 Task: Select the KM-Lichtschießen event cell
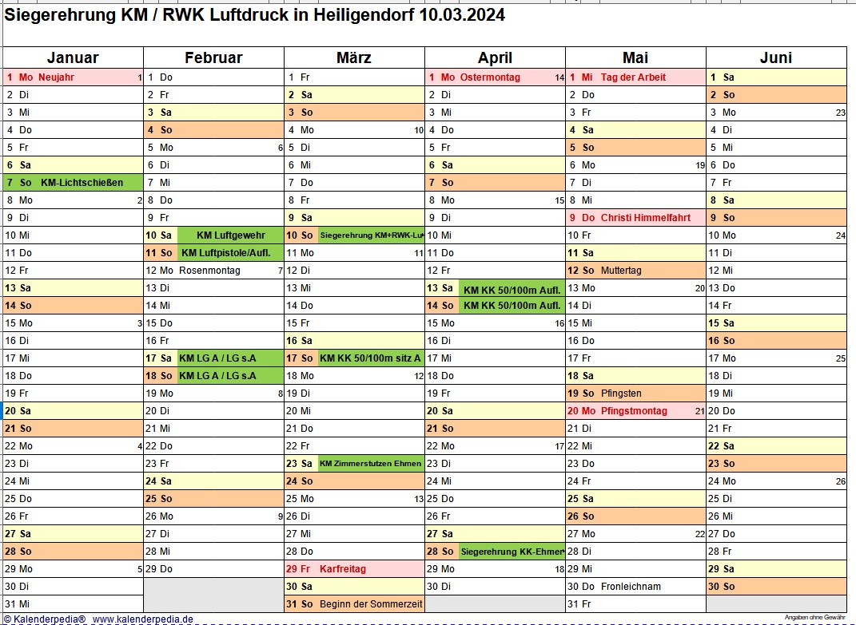click(x=82, y=183)
